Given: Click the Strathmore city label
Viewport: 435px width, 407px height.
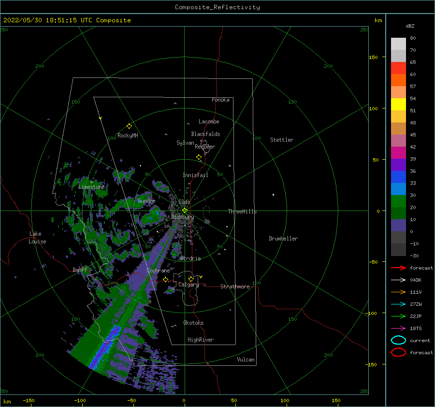Looking at the screenshot, I should click(x=235, y=286).
